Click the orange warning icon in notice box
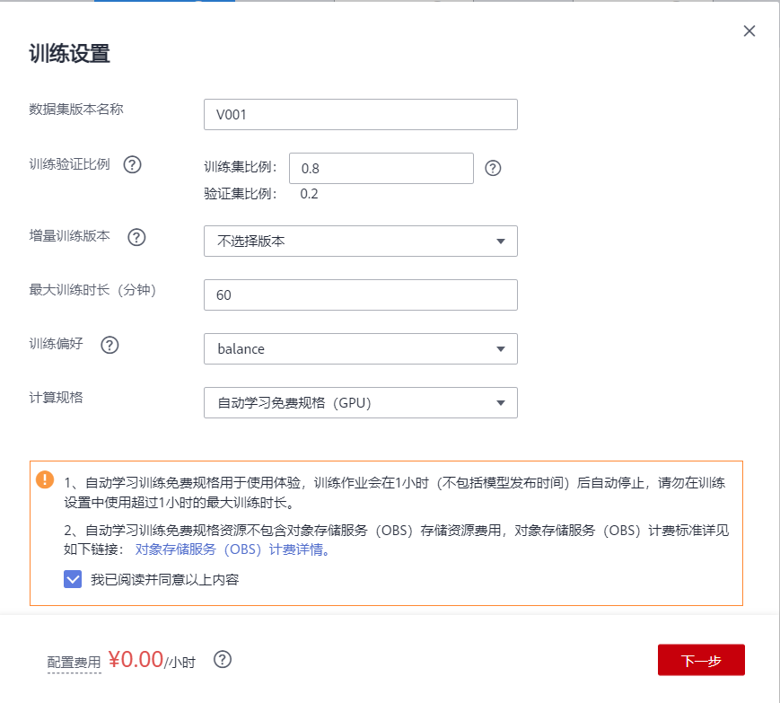This screenshot has height=703, width=780. point(45,479)
